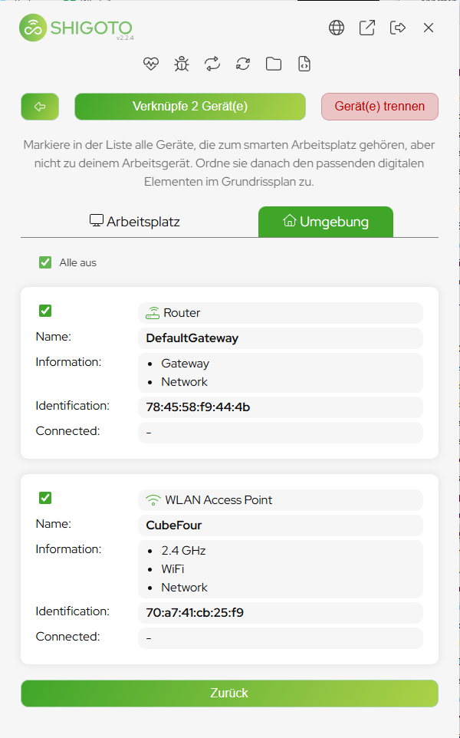The height and width of the screenshot is (738, 460).
Task: Click the Router icon in first card
Action: point(153,313)
